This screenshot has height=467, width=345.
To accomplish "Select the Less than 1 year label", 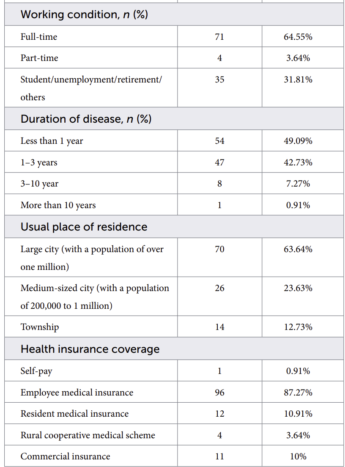I will [52, 141].
